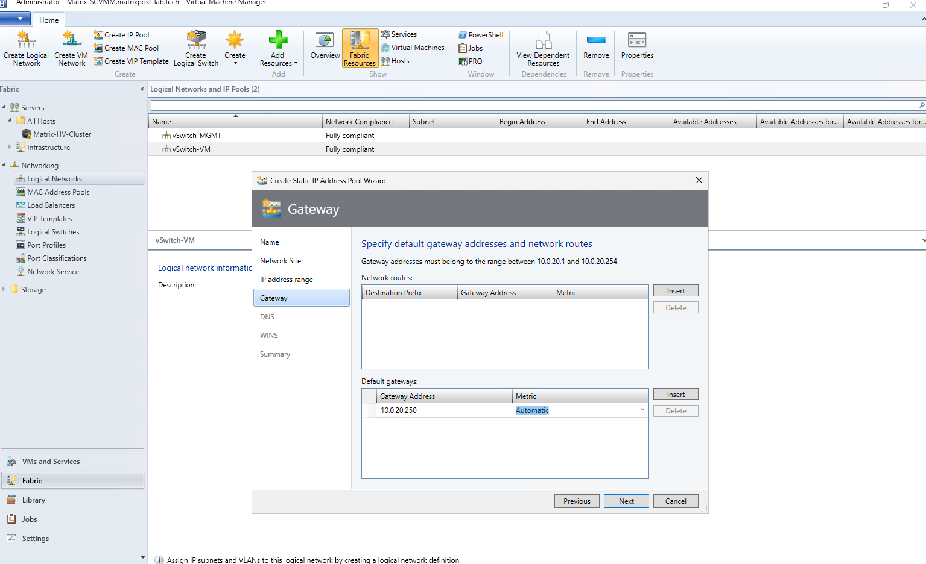926x564 pixels.
Task: Open the Automatic metric dropdown
Action: [642, 410]
